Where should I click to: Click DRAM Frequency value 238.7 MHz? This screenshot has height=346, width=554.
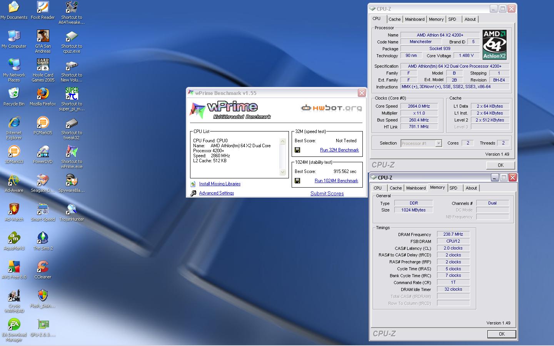pos(453,234)
